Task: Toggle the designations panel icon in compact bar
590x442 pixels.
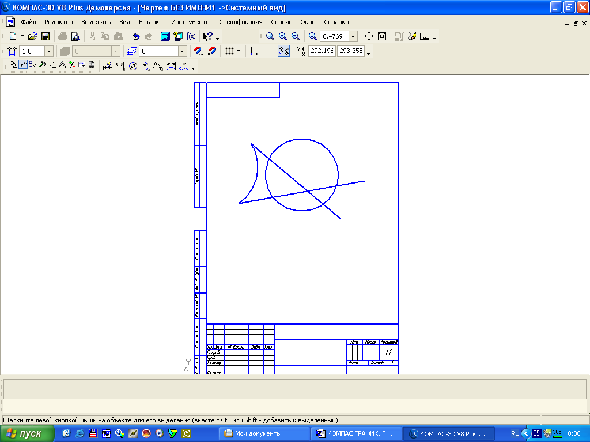Action: pos(33,66)
